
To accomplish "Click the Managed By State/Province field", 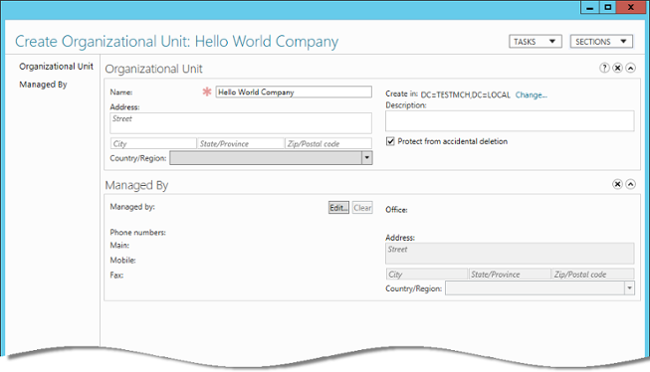I will pos(510,275).
